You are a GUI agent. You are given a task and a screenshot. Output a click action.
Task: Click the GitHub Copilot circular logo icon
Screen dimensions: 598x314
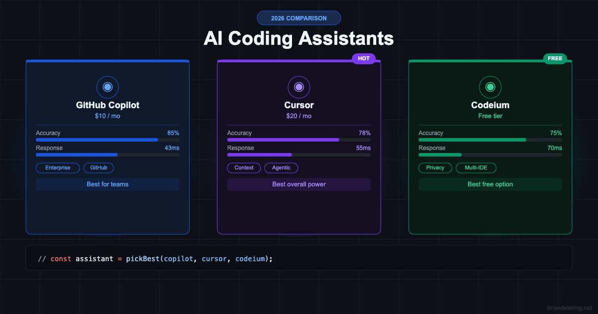coord(108,87)
